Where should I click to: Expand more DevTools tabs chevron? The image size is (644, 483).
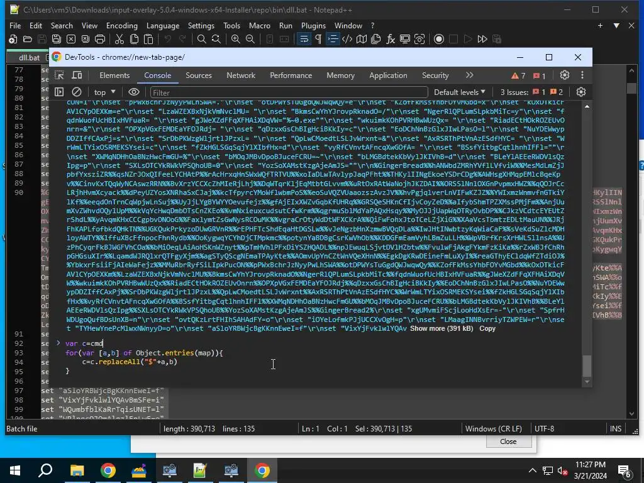[469, 75]
